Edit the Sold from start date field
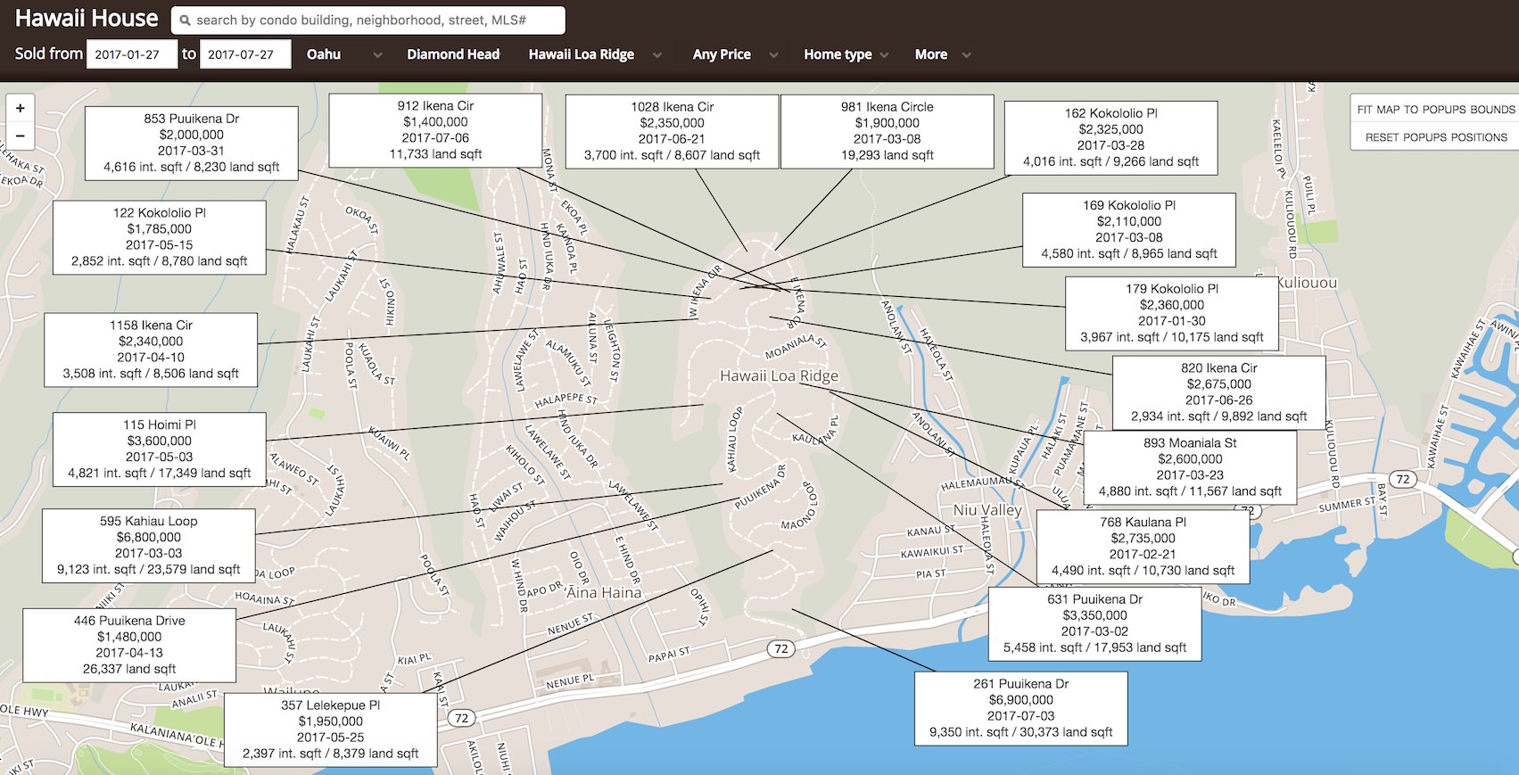Screen dimensions: 1519x775 [x=132, y=54]
